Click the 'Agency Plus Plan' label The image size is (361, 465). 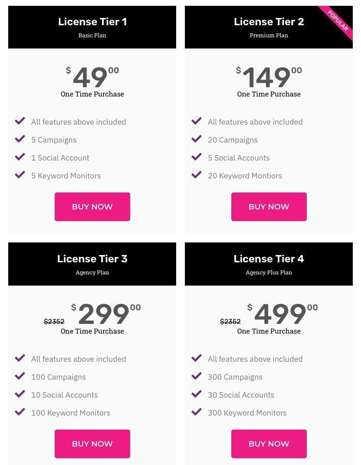(x=269, y=273)
